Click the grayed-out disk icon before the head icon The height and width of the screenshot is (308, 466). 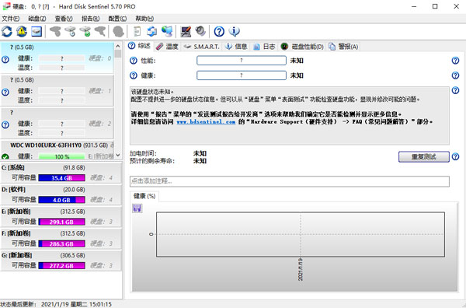(100, 31)
